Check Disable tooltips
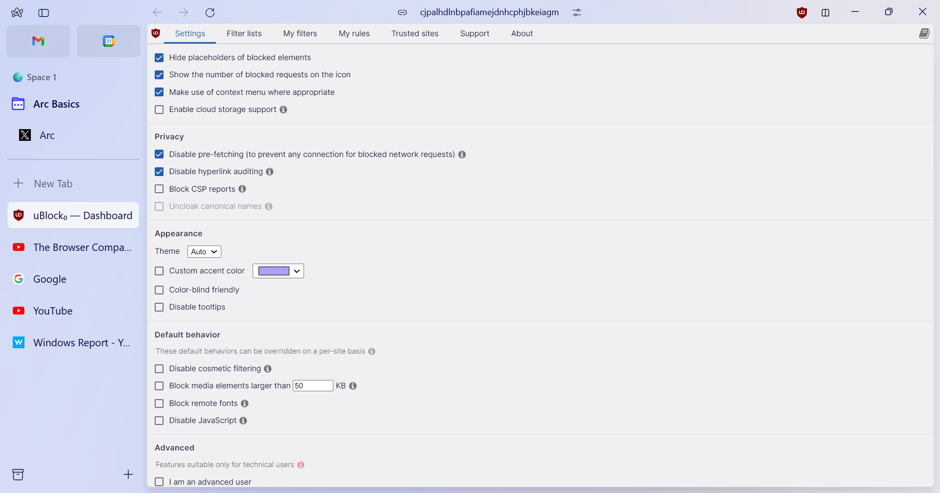Viewport: 940px width, 493px height. point(159,307)
